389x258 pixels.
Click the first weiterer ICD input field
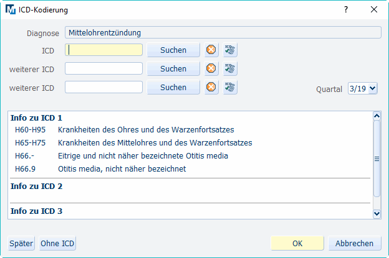click(x=103, y=68)
